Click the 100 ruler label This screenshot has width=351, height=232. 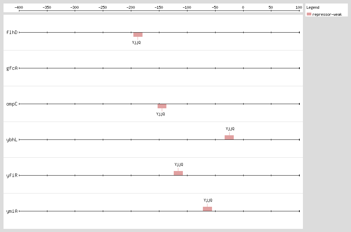(299, 7)
